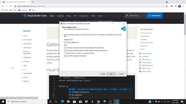Cancel the Visual Studio Code setup
The image size is (186, 104).
tap(121, 74)
